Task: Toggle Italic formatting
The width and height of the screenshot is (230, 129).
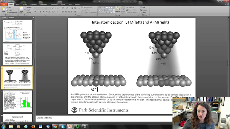Action: 38,12
